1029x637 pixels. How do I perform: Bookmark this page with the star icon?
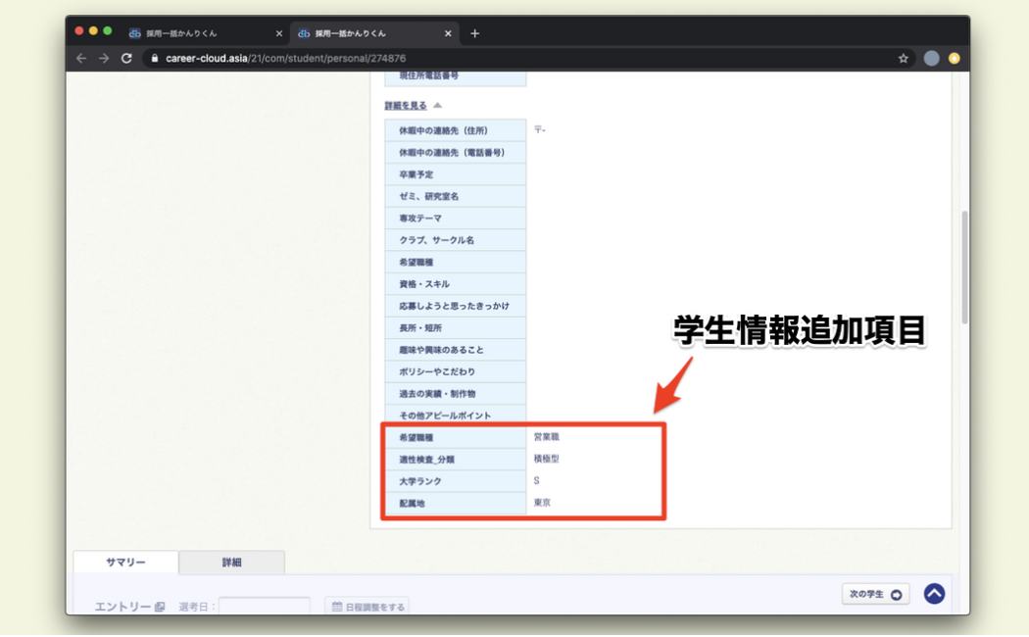click(x=903, y=59)
